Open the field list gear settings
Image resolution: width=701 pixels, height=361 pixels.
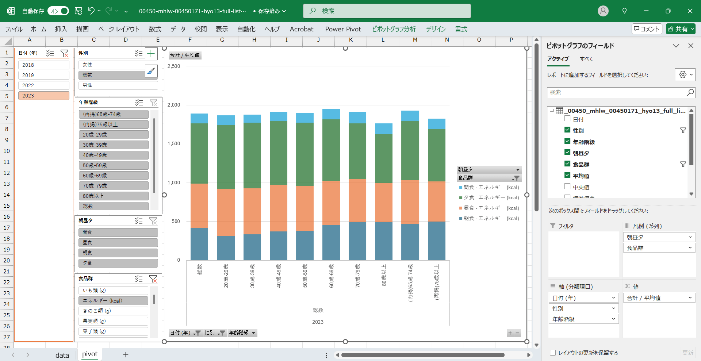click(x=682, y=75)
